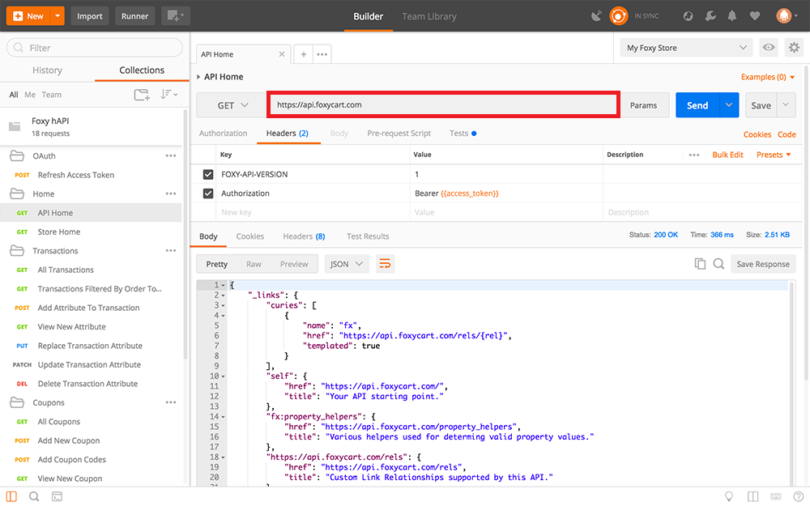Click Save Response button
The height and width of the screenshot is (506, 810).
pos(763,264)
